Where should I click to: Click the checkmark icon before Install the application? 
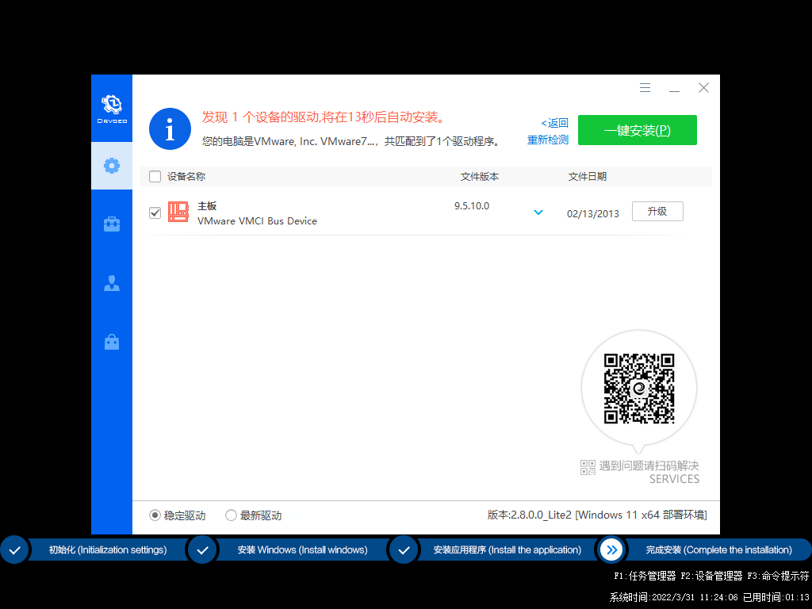click(404, 550)
